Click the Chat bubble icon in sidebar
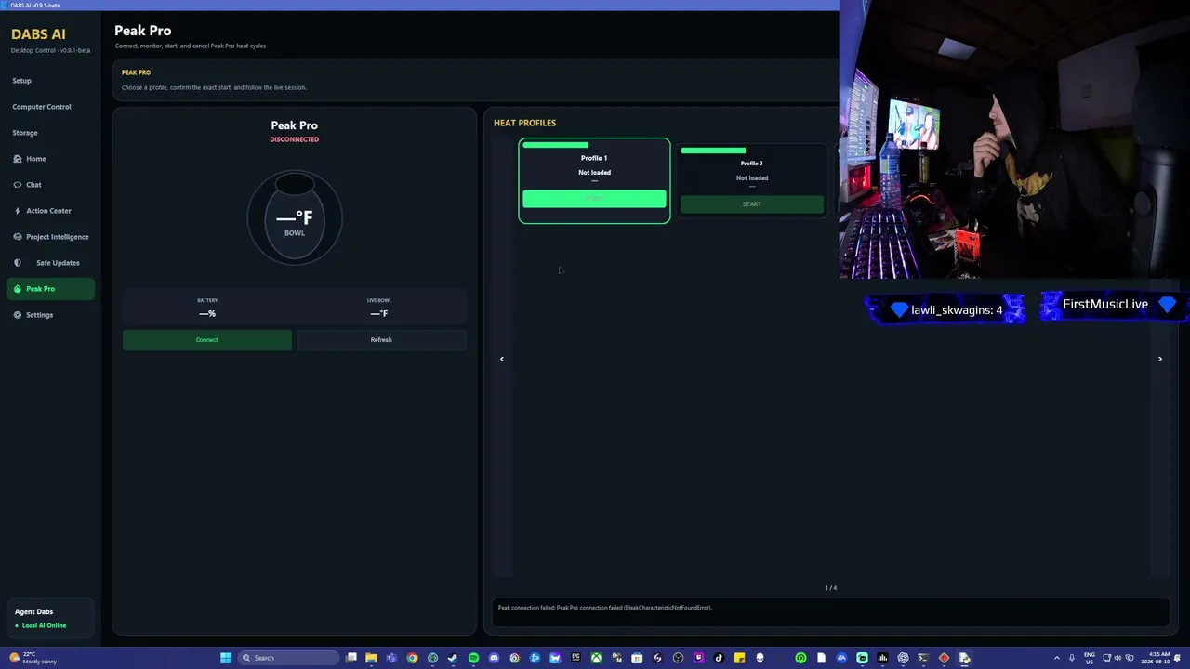Image resolution: width=1190 pixels, height=669 pixels. 18,185
